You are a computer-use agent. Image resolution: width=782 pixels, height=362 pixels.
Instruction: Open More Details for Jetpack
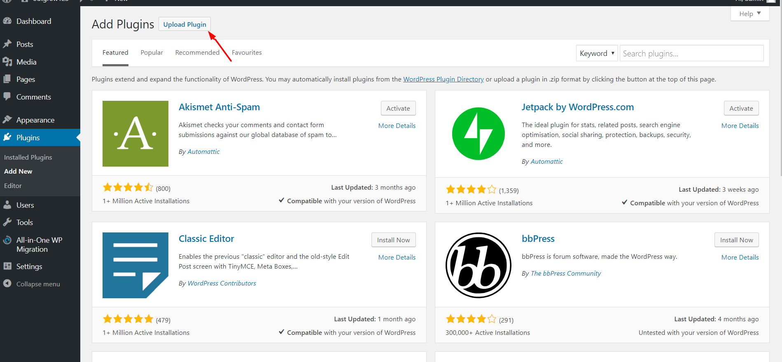(x=740, y=125)
